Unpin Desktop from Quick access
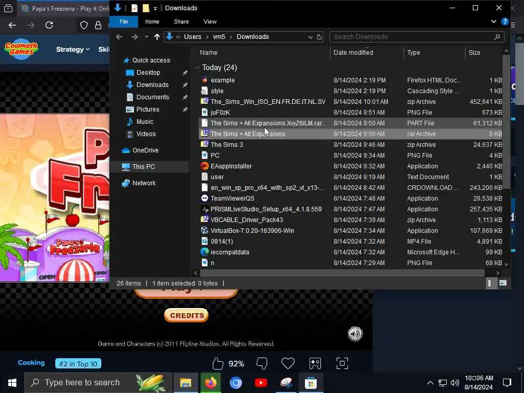524x393 pixels. point(184,73)
